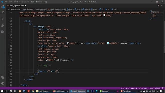Image resolution: width=165 pixels, height=93 pixels.
Task: Click the Prettier status bar item
Action: click(x=158, y=88)
